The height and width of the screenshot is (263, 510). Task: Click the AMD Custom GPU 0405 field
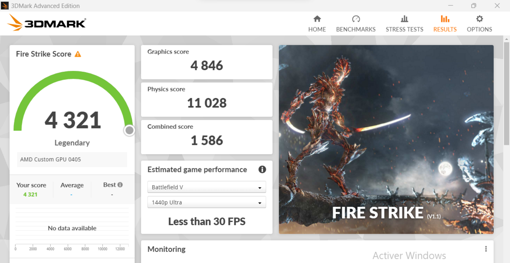(x=72, y=160)
